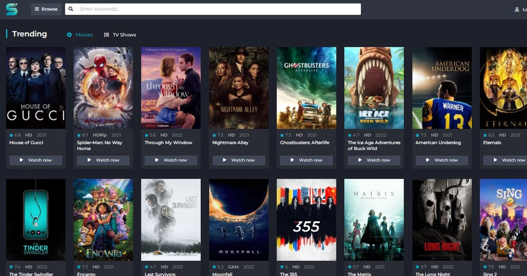Click the Trending section heading
The image size is (527, 276).
pos(29,34)
